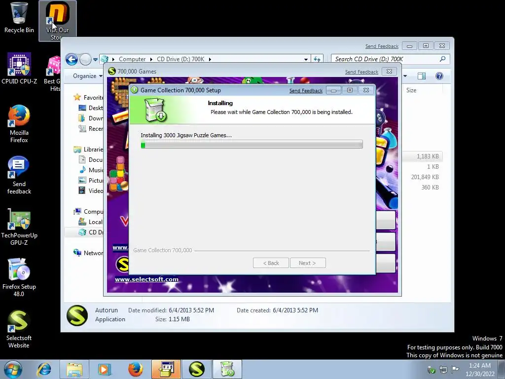The width and height of the screenshot is (505, 379).
Task: Click the disabled Back button in Setup
Action: point(271,263)
